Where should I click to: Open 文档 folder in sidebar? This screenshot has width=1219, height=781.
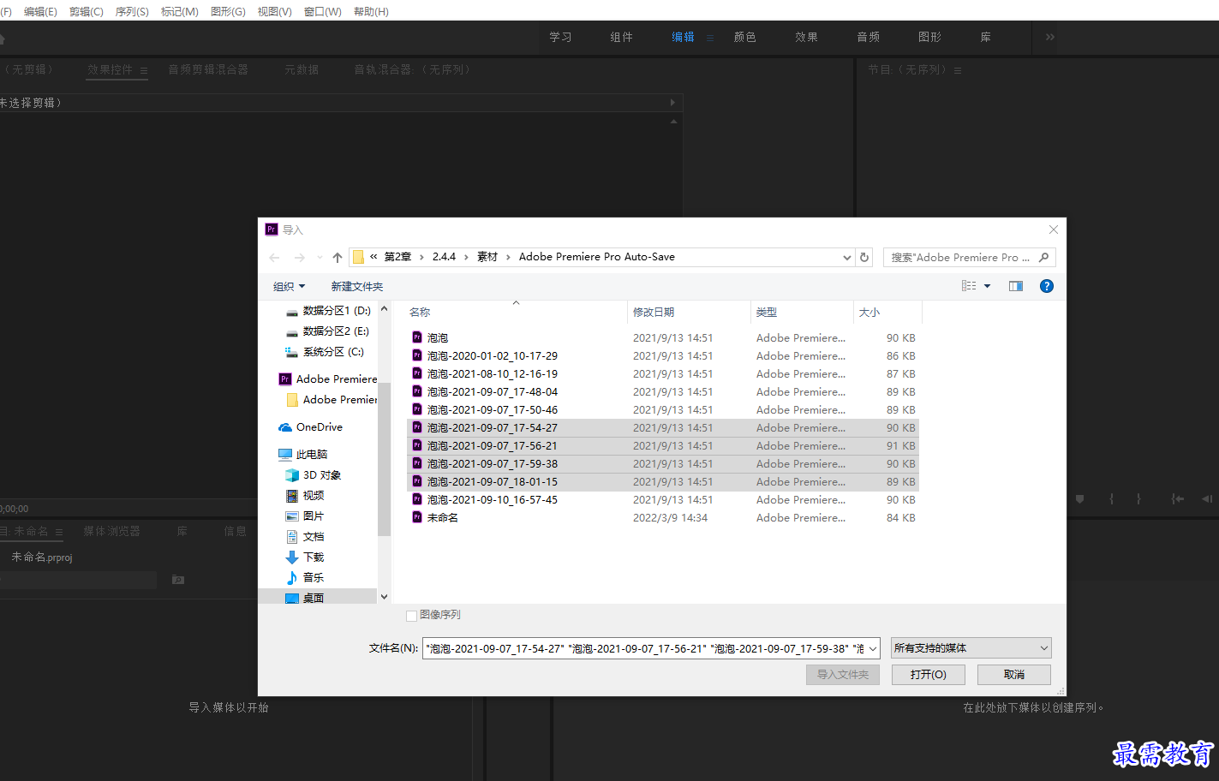point(305,536)
